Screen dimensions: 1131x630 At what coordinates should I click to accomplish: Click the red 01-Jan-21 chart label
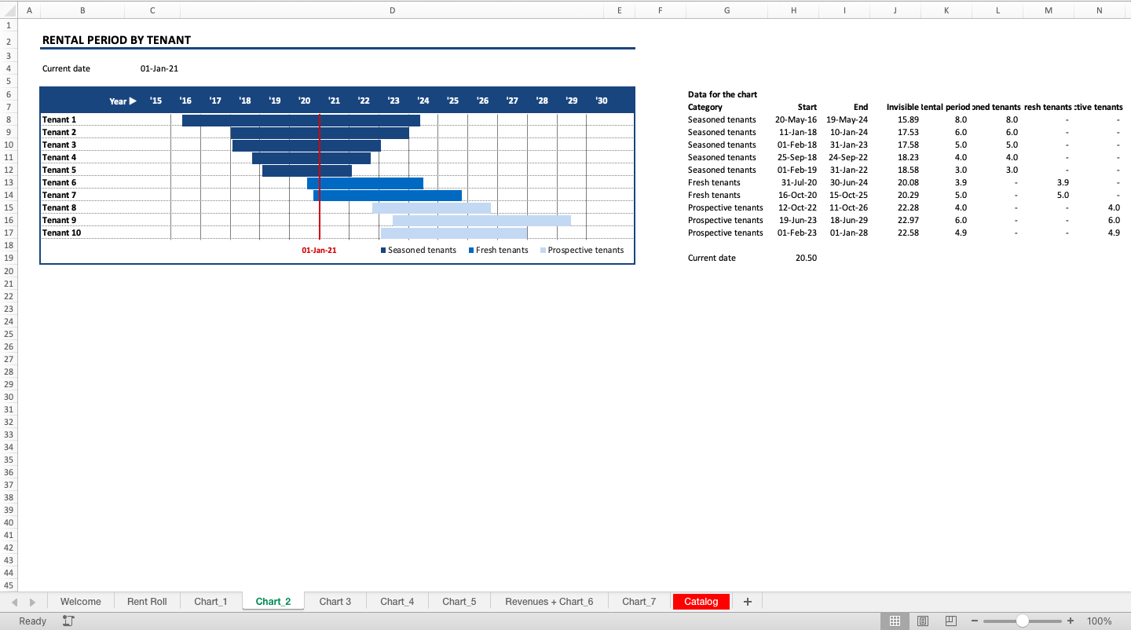point(319,251)
